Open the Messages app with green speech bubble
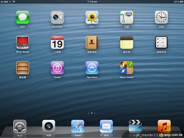Viewport: 184px width, 138px height. tap(23, 17)
